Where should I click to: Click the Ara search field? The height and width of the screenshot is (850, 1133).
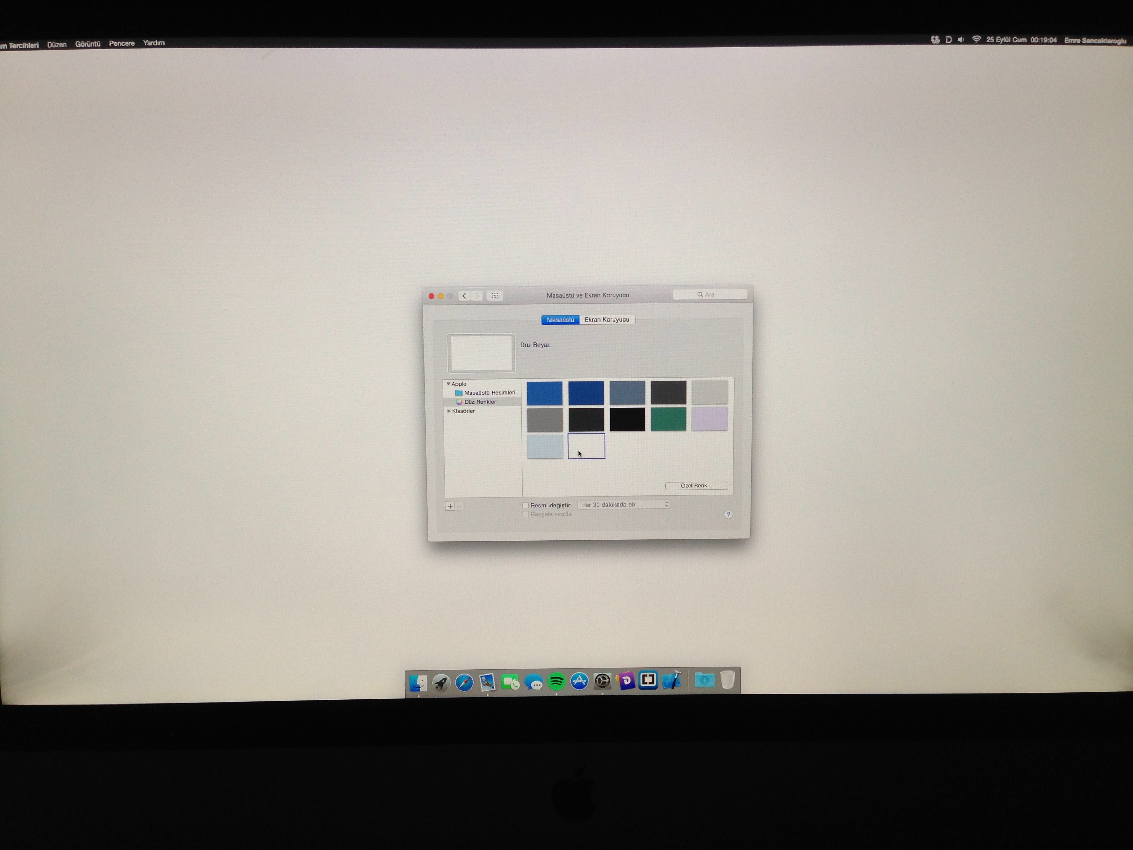(x=710, y=294)
